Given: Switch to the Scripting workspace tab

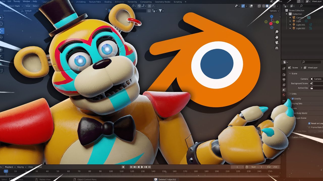Looking at the screenshot, I should [178, 2].
